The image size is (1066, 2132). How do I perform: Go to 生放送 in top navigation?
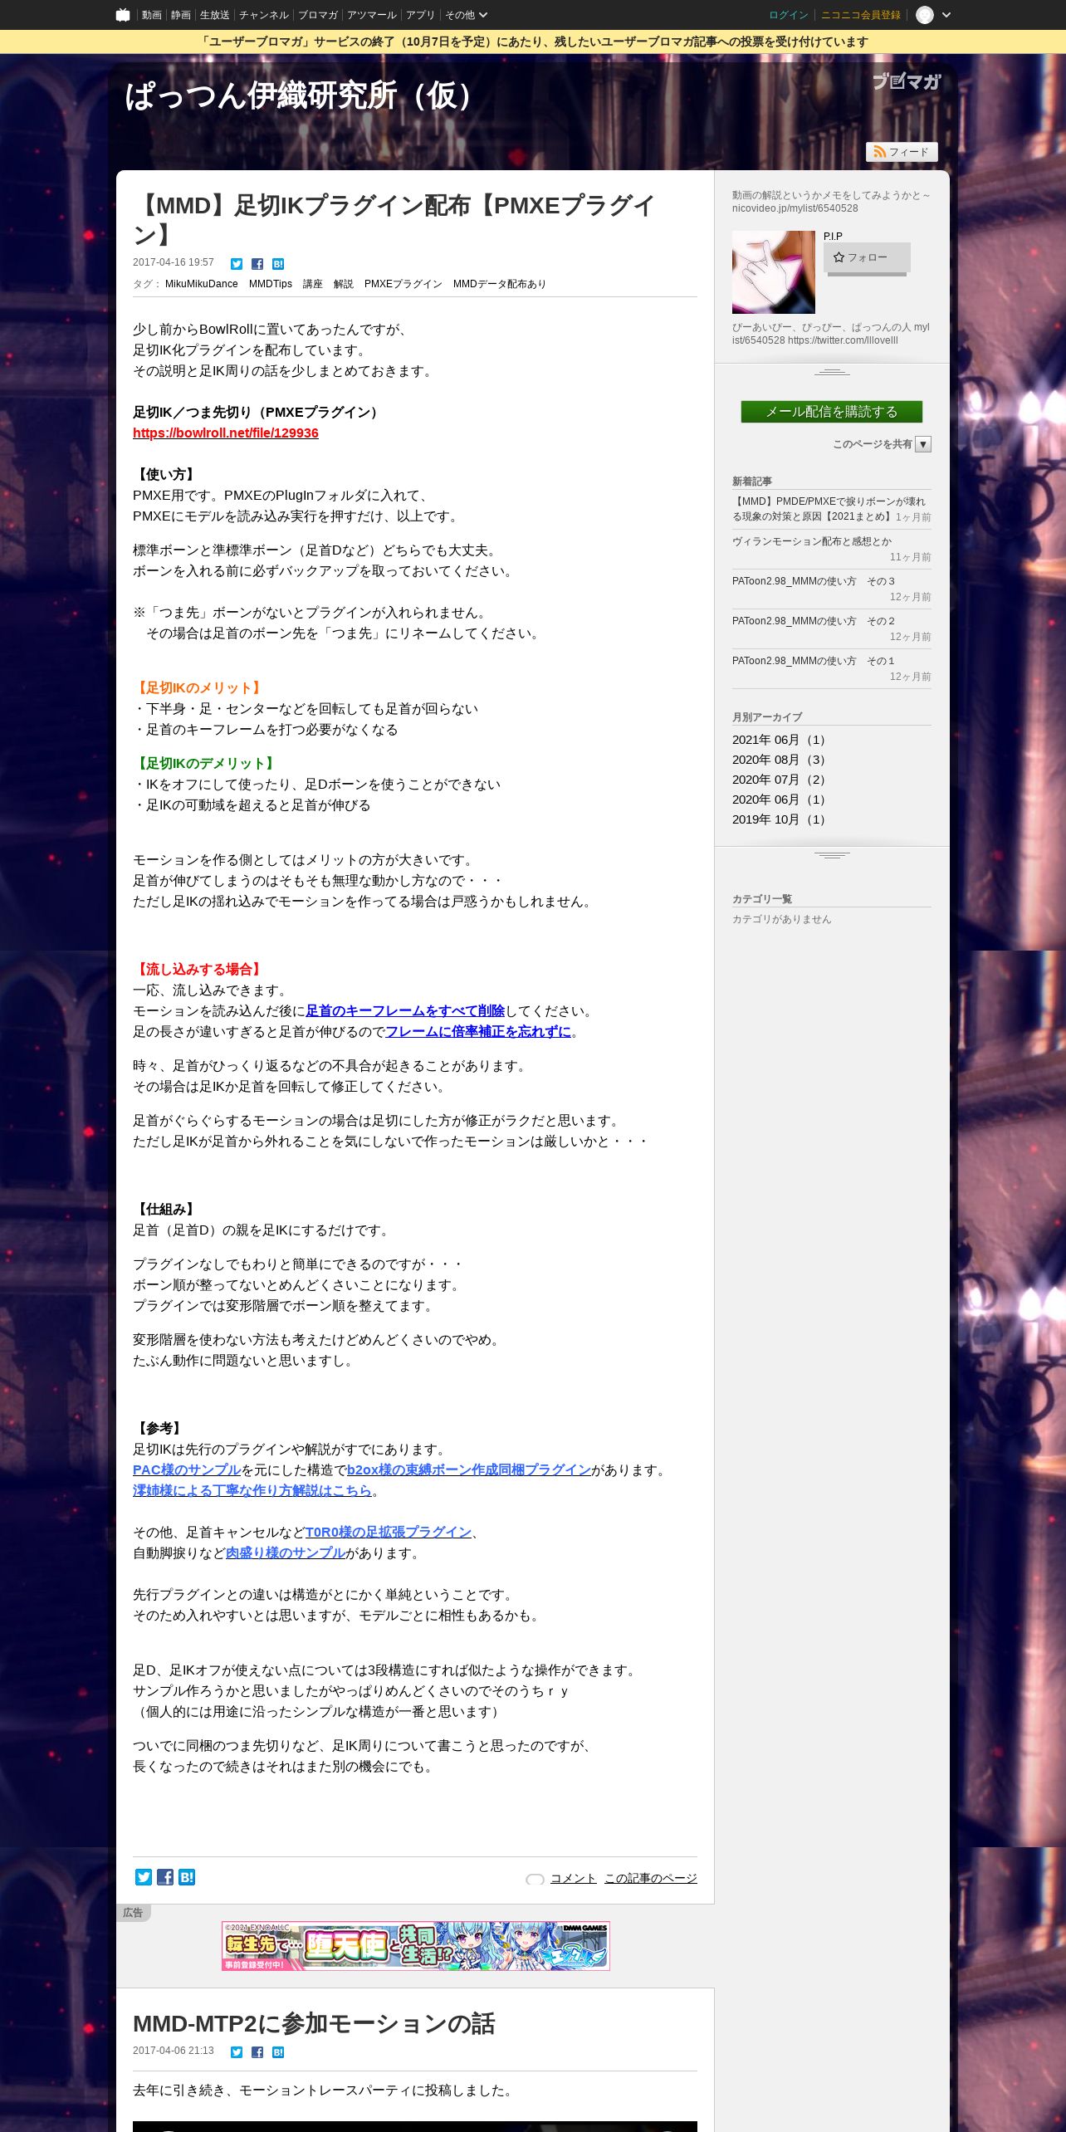(214, 15)
